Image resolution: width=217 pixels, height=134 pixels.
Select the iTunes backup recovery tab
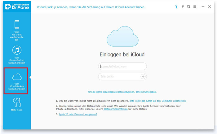(x=17, y=55)
